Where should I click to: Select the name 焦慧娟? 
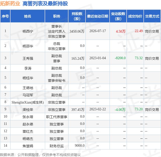pyautogui.click(x=28, y=146)
